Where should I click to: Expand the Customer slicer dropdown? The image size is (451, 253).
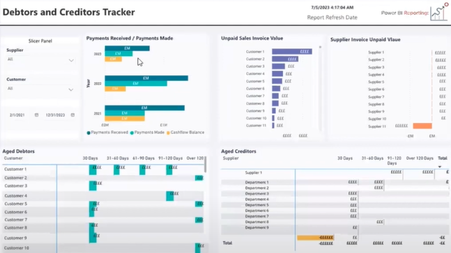tap(71, 90)
